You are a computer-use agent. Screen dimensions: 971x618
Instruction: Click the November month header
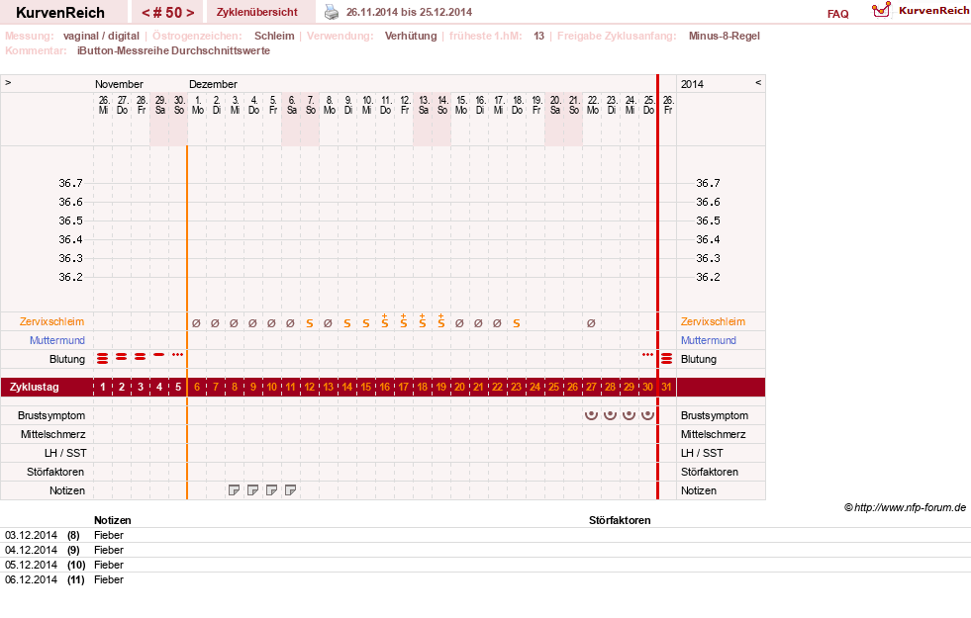(119, 84)
